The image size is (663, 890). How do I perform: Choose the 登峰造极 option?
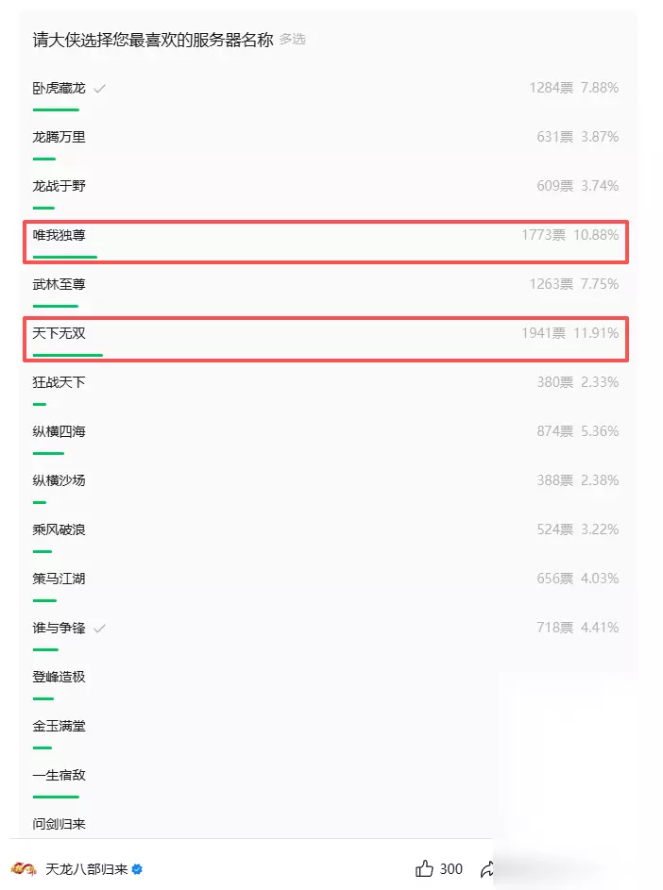[59, 677]
